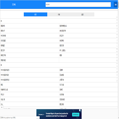Image resolution: width=119 pixels, height=119 pixels.
Task: Switch to the middle gray tab
Action: pos(59,15)
